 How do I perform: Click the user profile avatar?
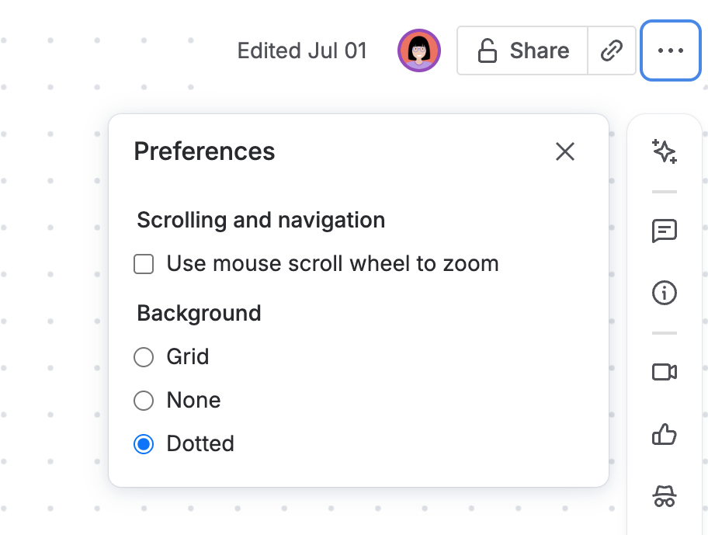click(x=419, y=51)
